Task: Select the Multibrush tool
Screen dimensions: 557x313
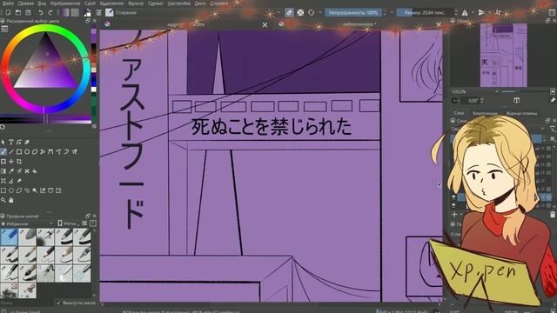Action: tap(74, 151)
